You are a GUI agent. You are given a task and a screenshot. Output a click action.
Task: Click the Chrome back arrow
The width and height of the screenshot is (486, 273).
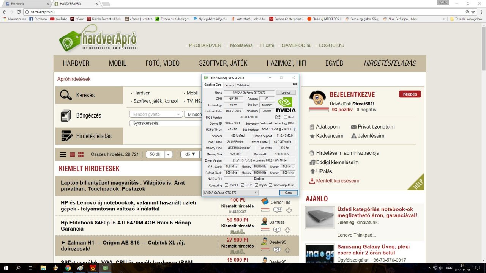click(x=5, y=12)
